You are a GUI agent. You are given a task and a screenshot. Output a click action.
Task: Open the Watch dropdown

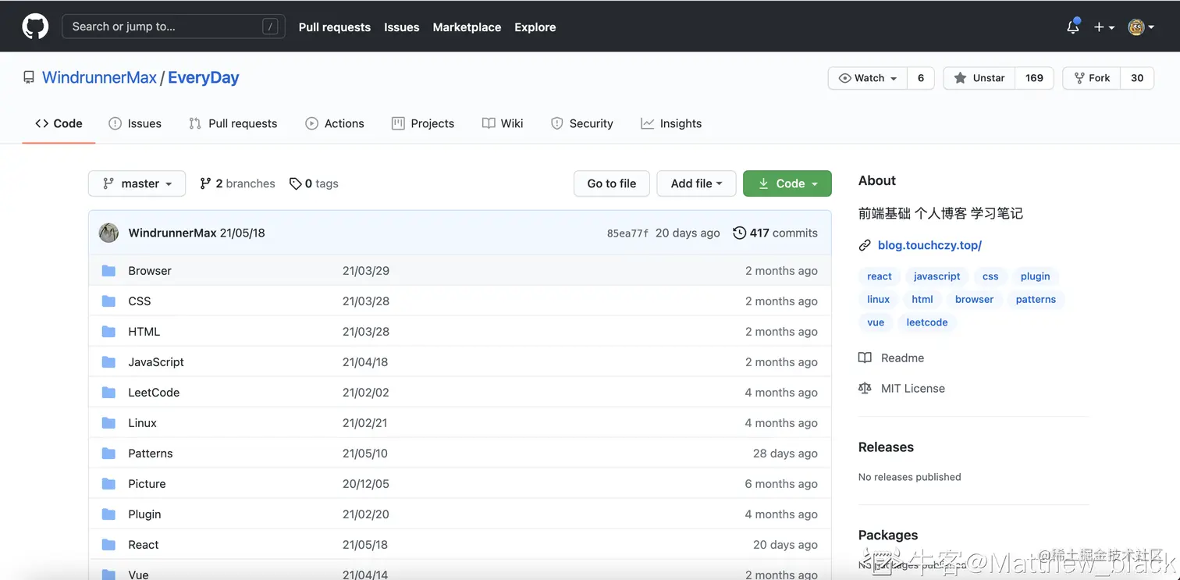pyautogui.click(x=868, y=78)
